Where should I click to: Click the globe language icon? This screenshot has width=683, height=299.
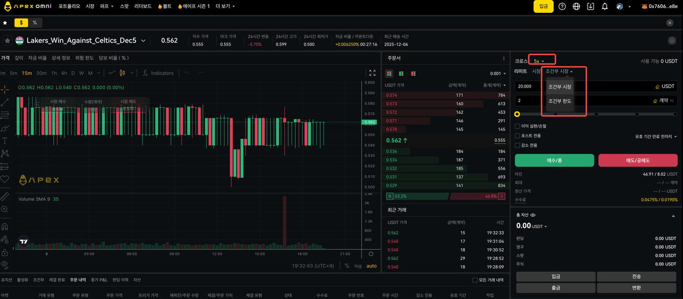pos(576,6)
